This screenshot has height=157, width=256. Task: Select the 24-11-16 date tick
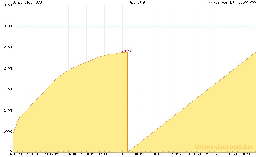click(x=123, y=154)
